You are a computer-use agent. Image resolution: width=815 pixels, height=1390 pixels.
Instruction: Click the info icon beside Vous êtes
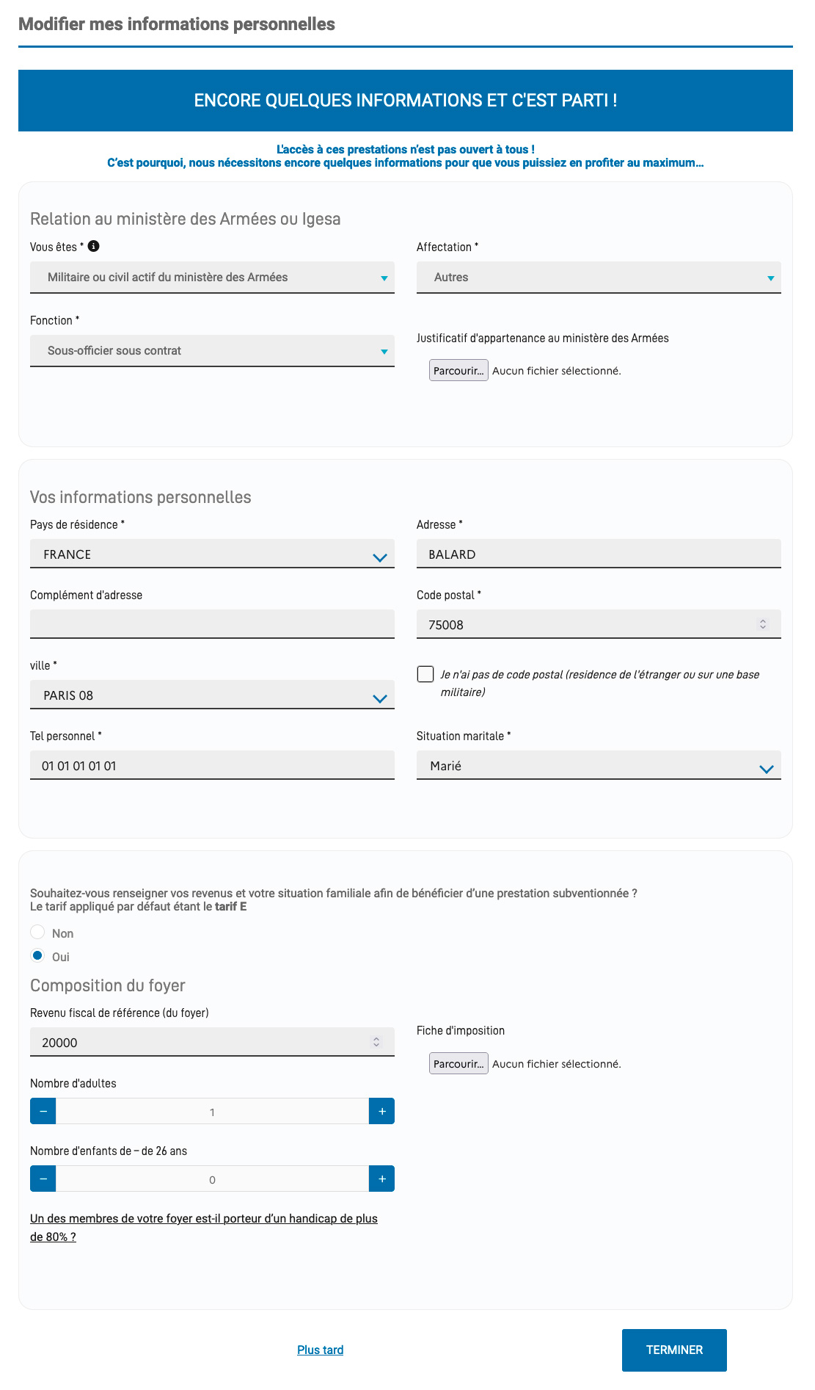(x=94, y=247)
